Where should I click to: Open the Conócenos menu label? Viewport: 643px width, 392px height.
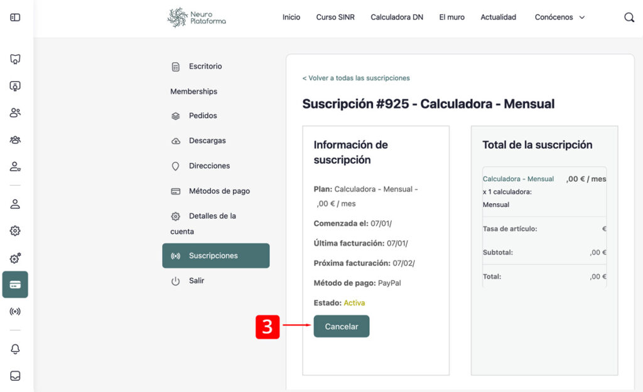click(x=554, y=17)
